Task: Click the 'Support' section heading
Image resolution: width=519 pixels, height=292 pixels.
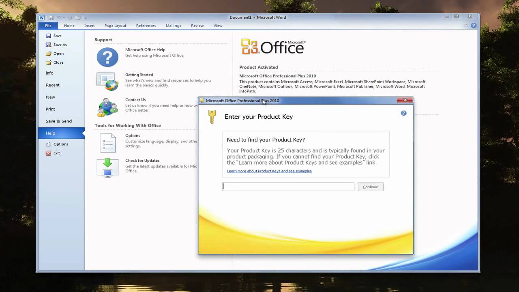Action: point(103,40)
